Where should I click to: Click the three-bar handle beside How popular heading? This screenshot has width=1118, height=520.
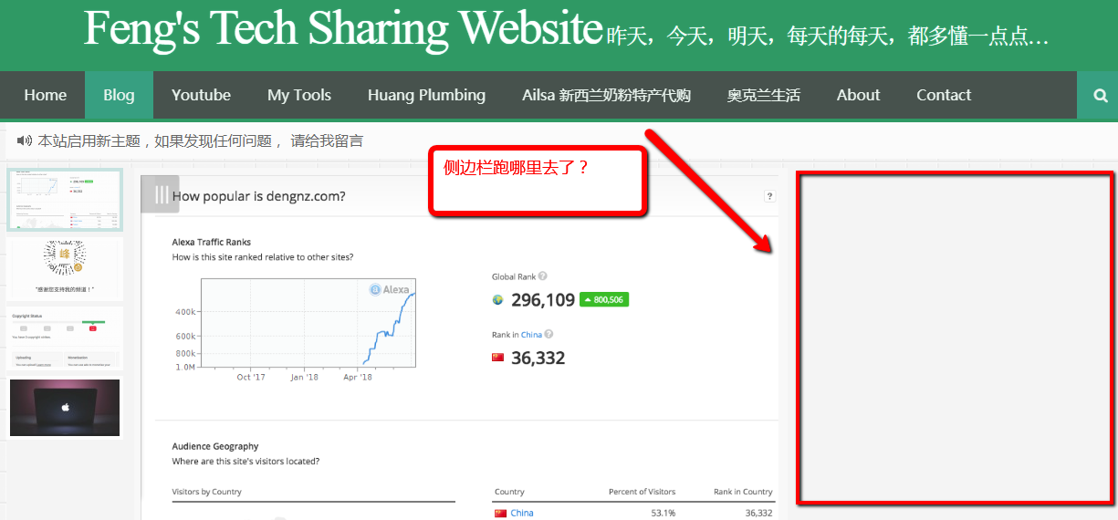tap(162, 193)
